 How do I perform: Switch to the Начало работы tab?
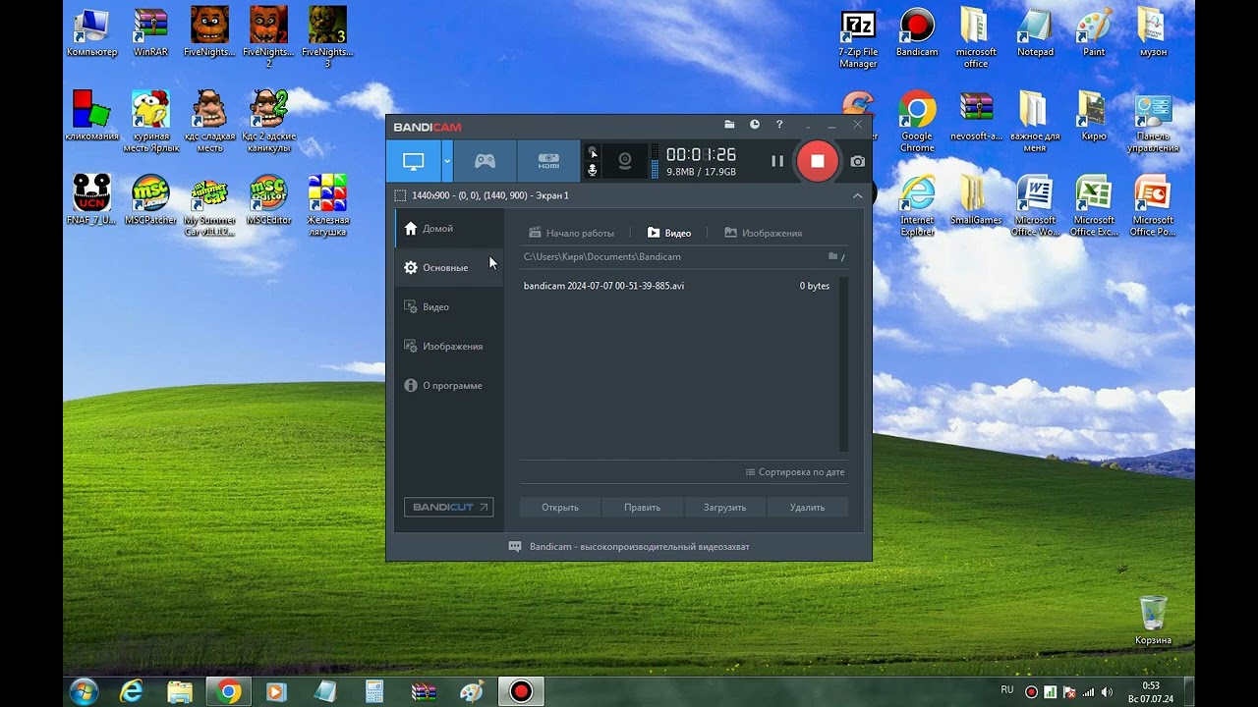[x=572, y=233]
